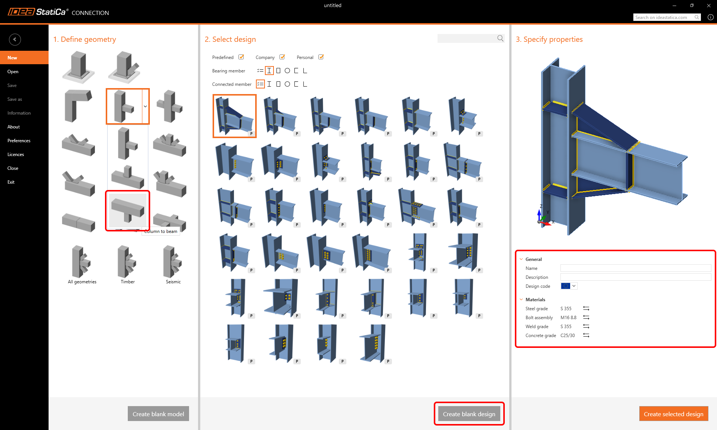Image resolution: width=717 pixels, height=430 pixels.
Task: Click the back arrow circle icon
Action: pyautogui.click(x=15, y=39)
